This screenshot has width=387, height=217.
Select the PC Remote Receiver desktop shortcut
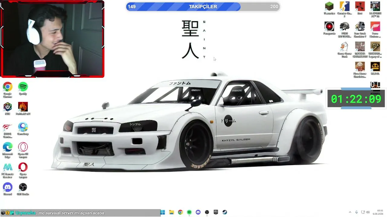8,170
